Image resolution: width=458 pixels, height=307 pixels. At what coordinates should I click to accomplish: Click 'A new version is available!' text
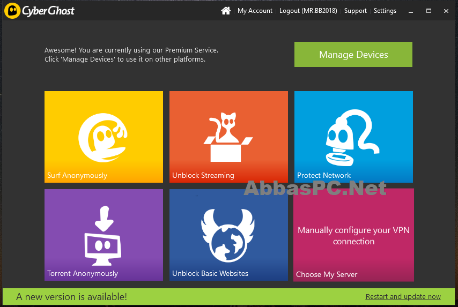click(71, 296)
